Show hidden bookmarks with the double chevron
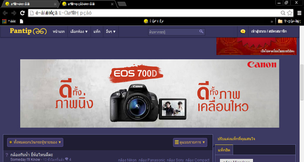Screen dimensions: 304x162 (271, 21)
